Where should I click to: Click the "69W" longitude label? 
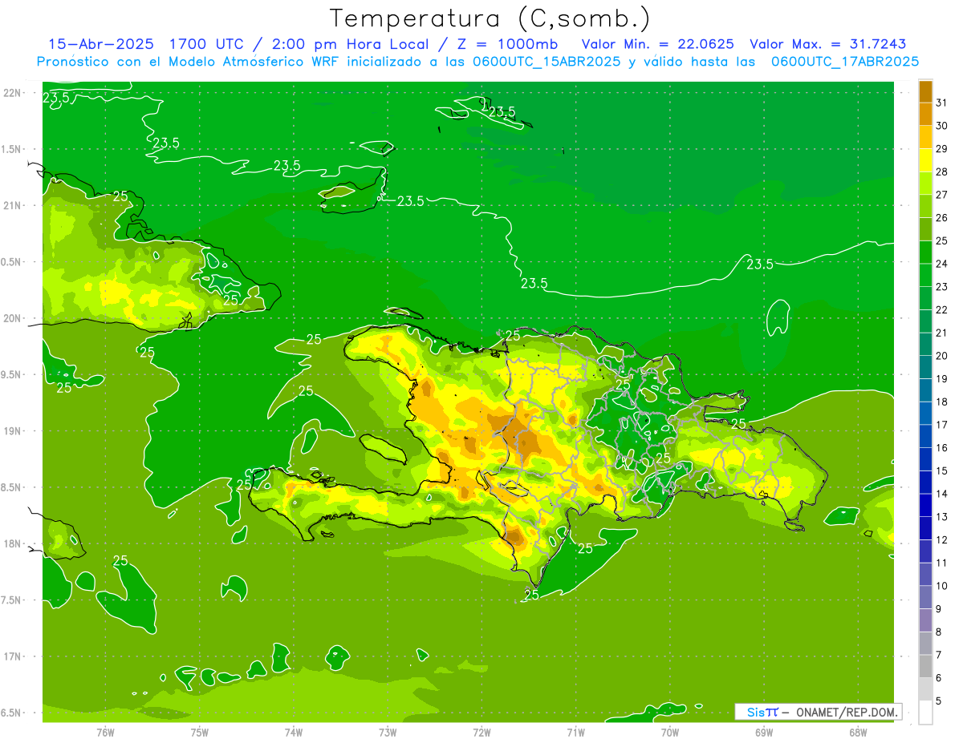(x=763, y=733)
